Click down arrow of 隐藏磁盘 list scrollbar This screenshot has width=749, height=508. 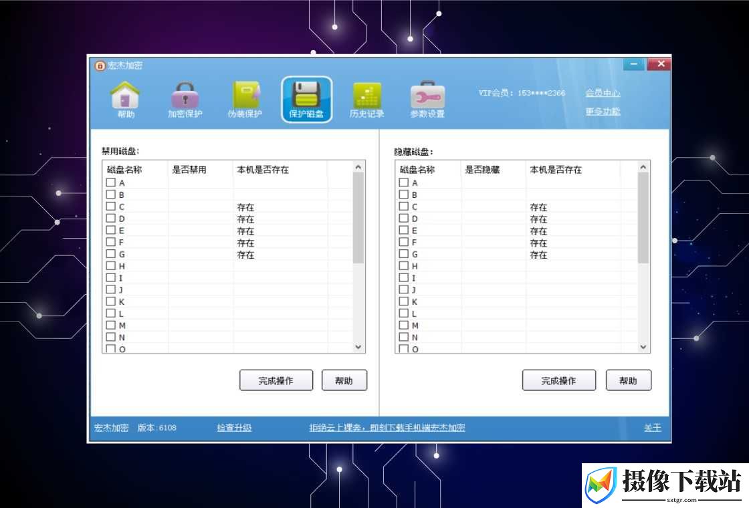tap(643, 347)
